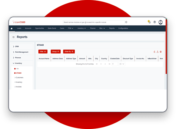This screenshot has width=176, height=129.
Task: Go to previous page of entries
Action: 101,64
